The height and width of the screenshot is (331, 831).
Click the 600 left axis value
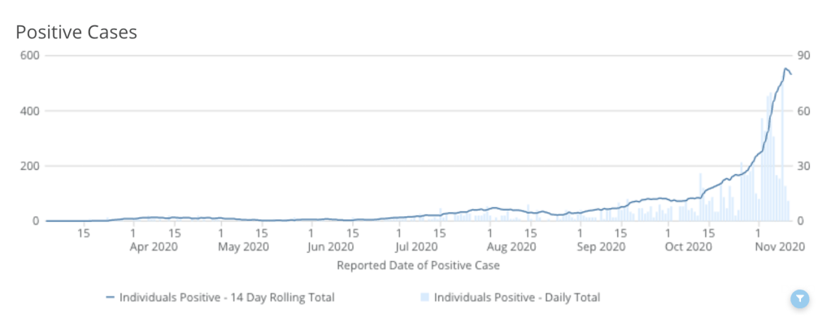(x=31, y=55)
